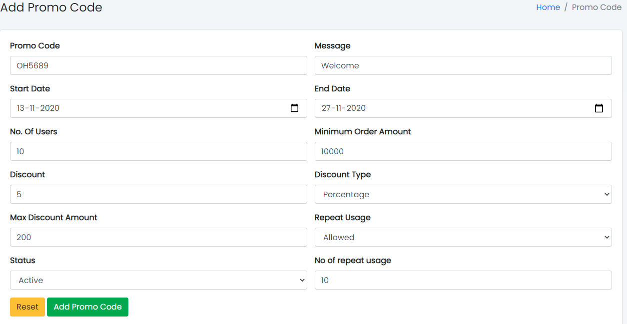Click the Promo Code field label
Viewport: 627px width, 324px height.
tap(35, 46)
